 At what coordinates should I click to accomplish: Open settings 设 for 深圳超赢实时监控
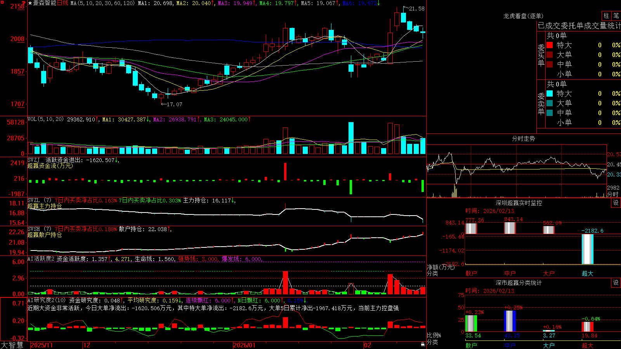coord(616,203)
